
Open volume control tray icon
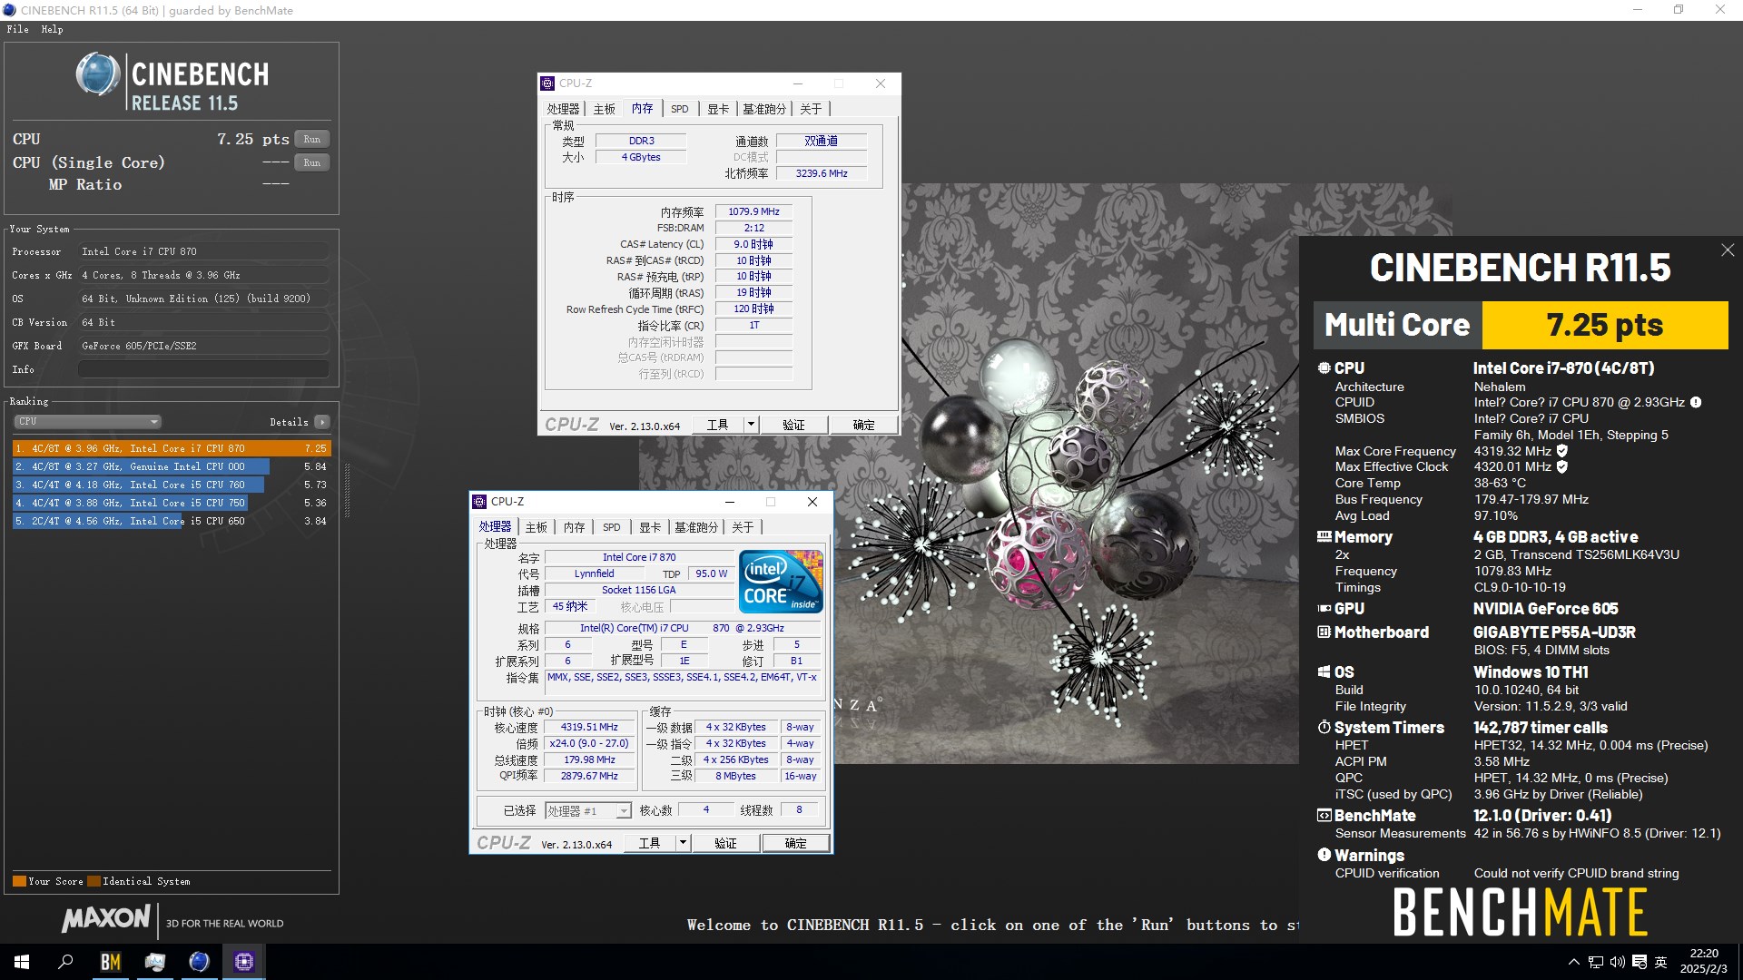pos(1618,962)
